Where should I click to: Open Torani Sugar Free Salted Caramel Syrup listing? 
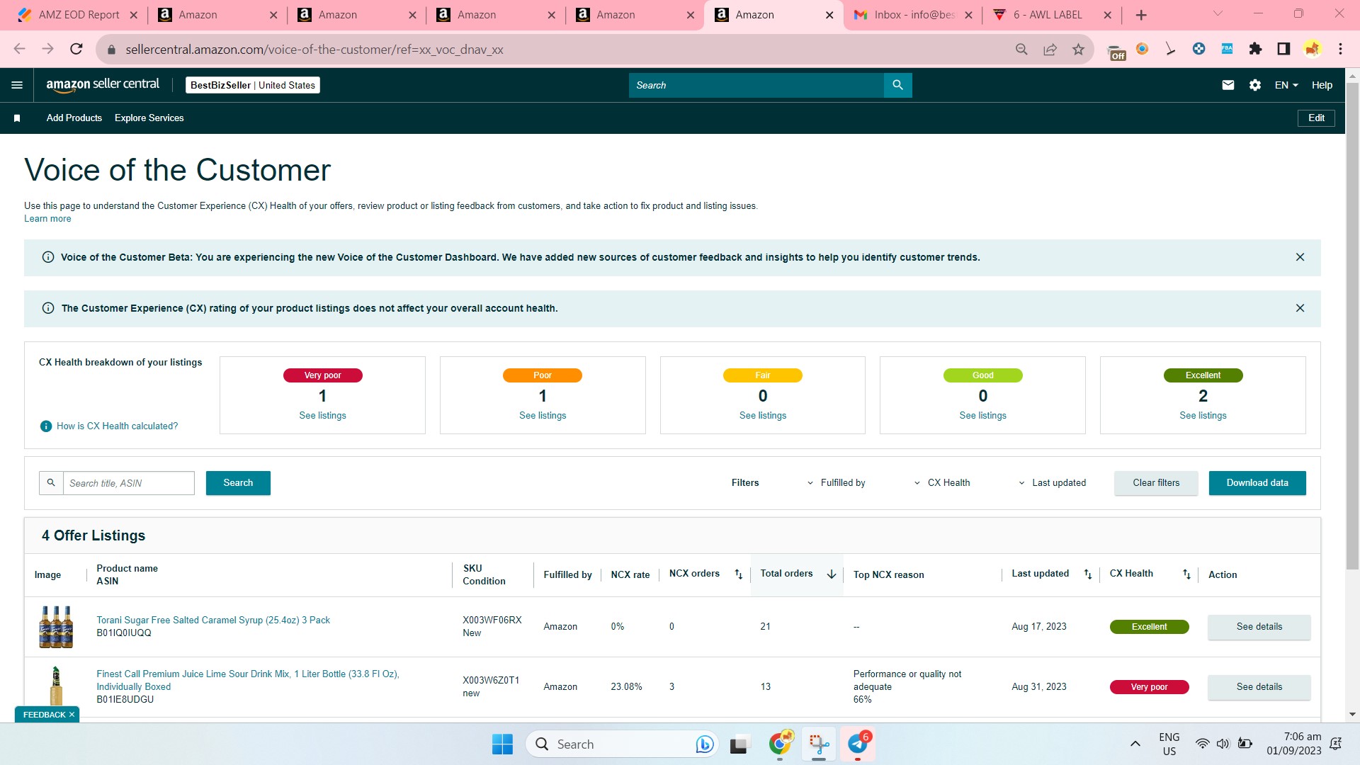(213, 620)
